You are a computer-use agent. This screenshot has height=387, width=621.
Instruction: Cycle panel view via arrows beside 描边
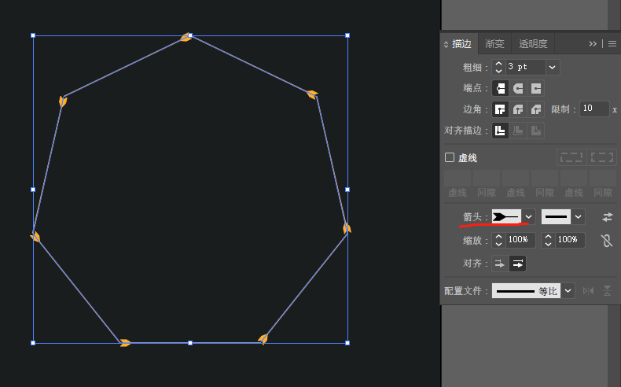446,44
